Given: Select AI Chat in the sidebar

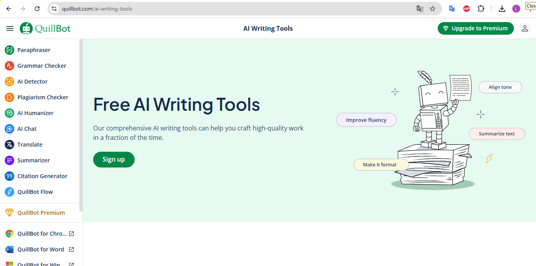Looking at the screenshot, I should [x=27, y=129].
